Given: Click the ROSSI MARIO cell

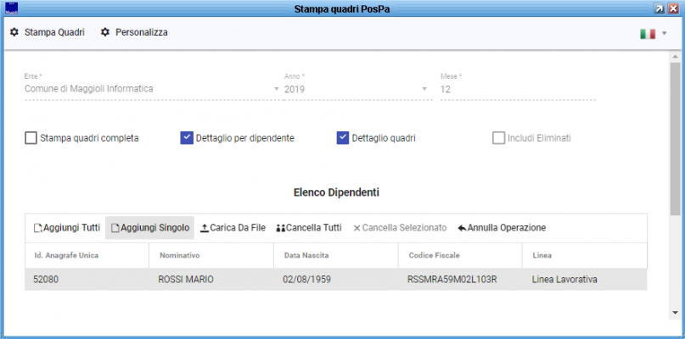Looking at the screenshot, I should click(211, 280).
